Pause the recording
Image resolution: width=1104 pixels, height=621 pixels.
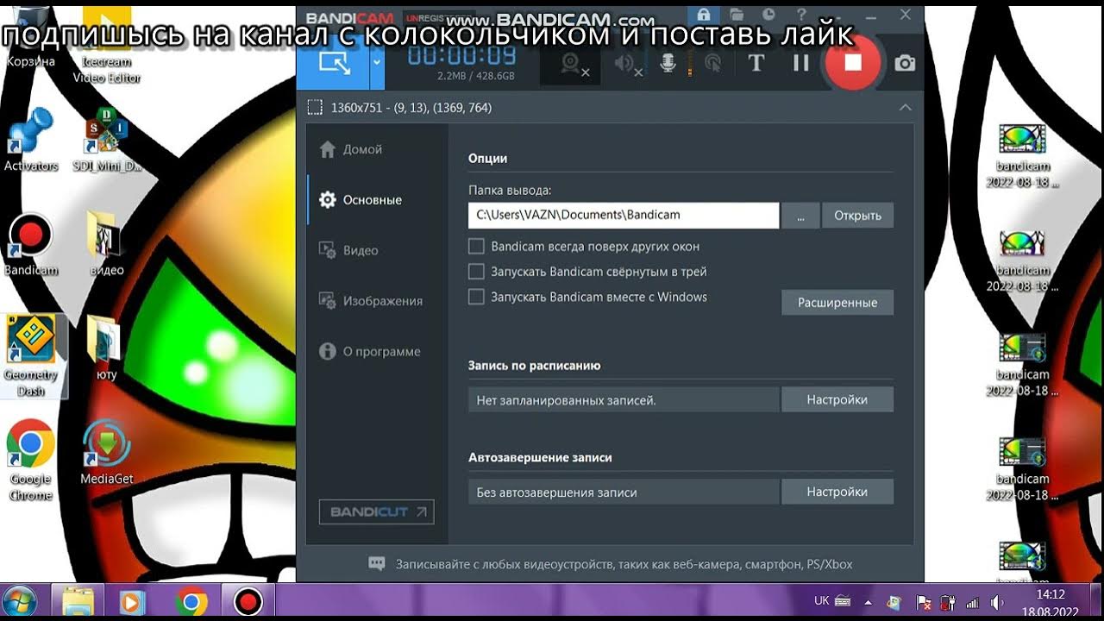coord(801,63)
